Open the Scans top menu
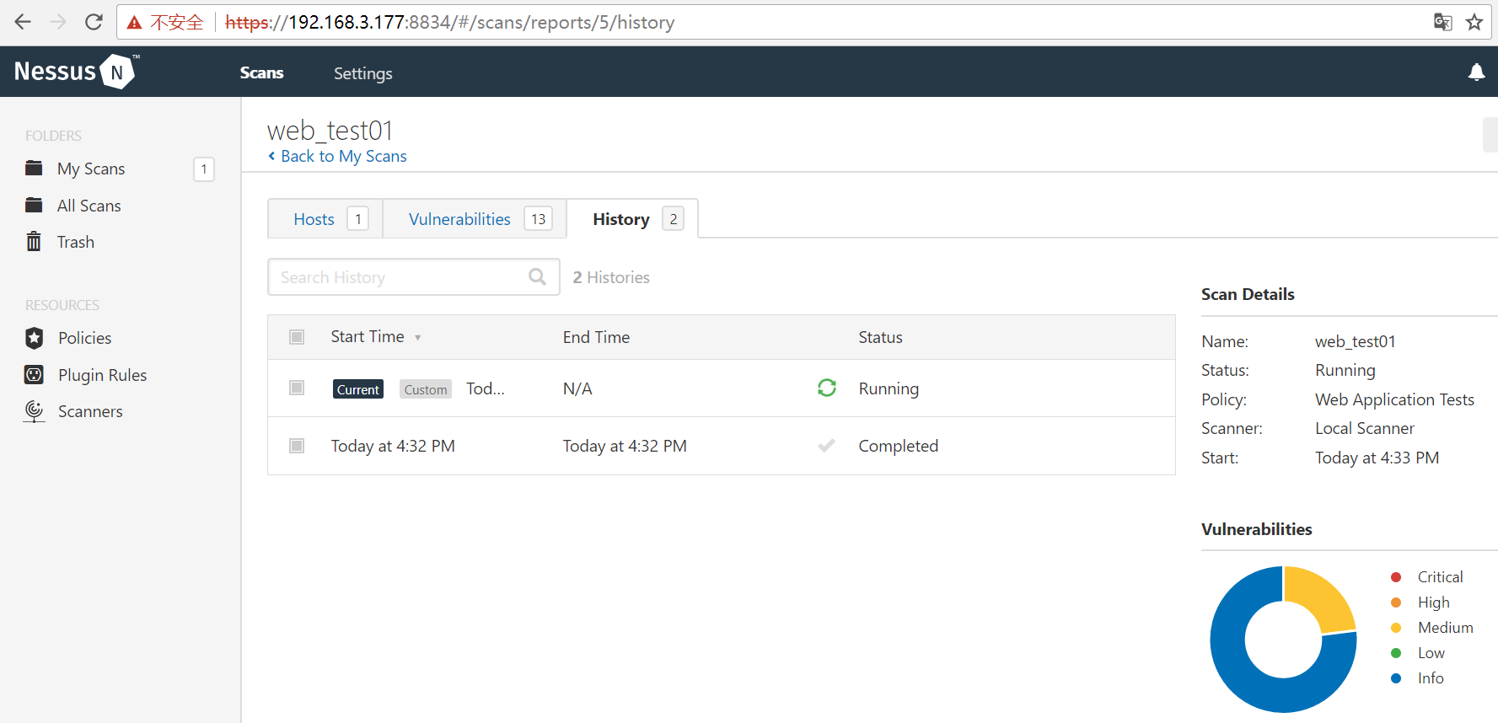Screen dimensions: 1498x723 pyautogui.click(x=261, y=72)
